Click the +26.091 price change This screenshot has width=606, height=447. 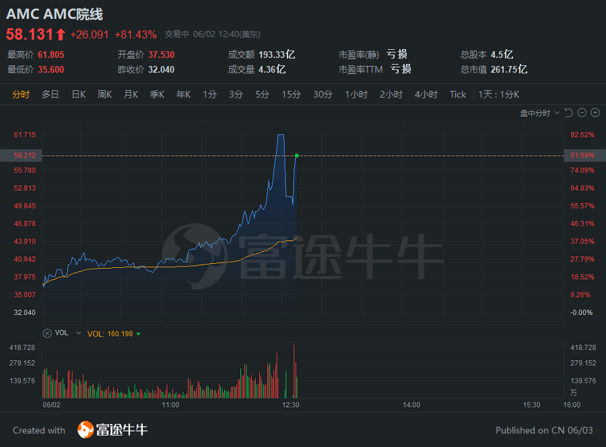[90, 35]
